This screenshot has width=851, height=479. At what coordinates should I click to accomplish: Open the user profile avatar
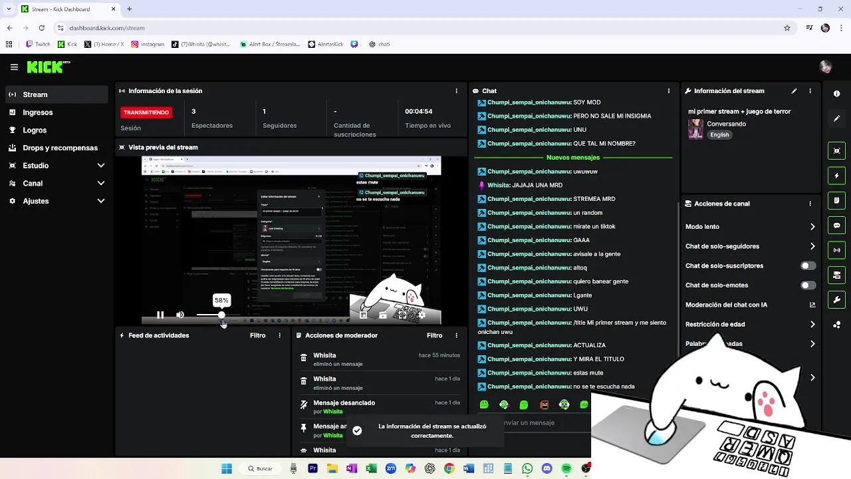(826, 67)
